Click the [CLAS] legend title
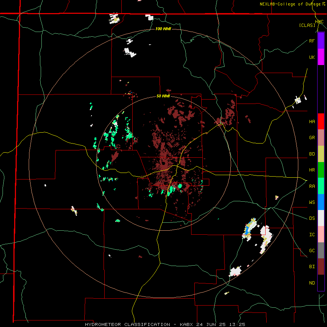Image resolution: width=327 pixels, height=327 pixels. [307, 25]
